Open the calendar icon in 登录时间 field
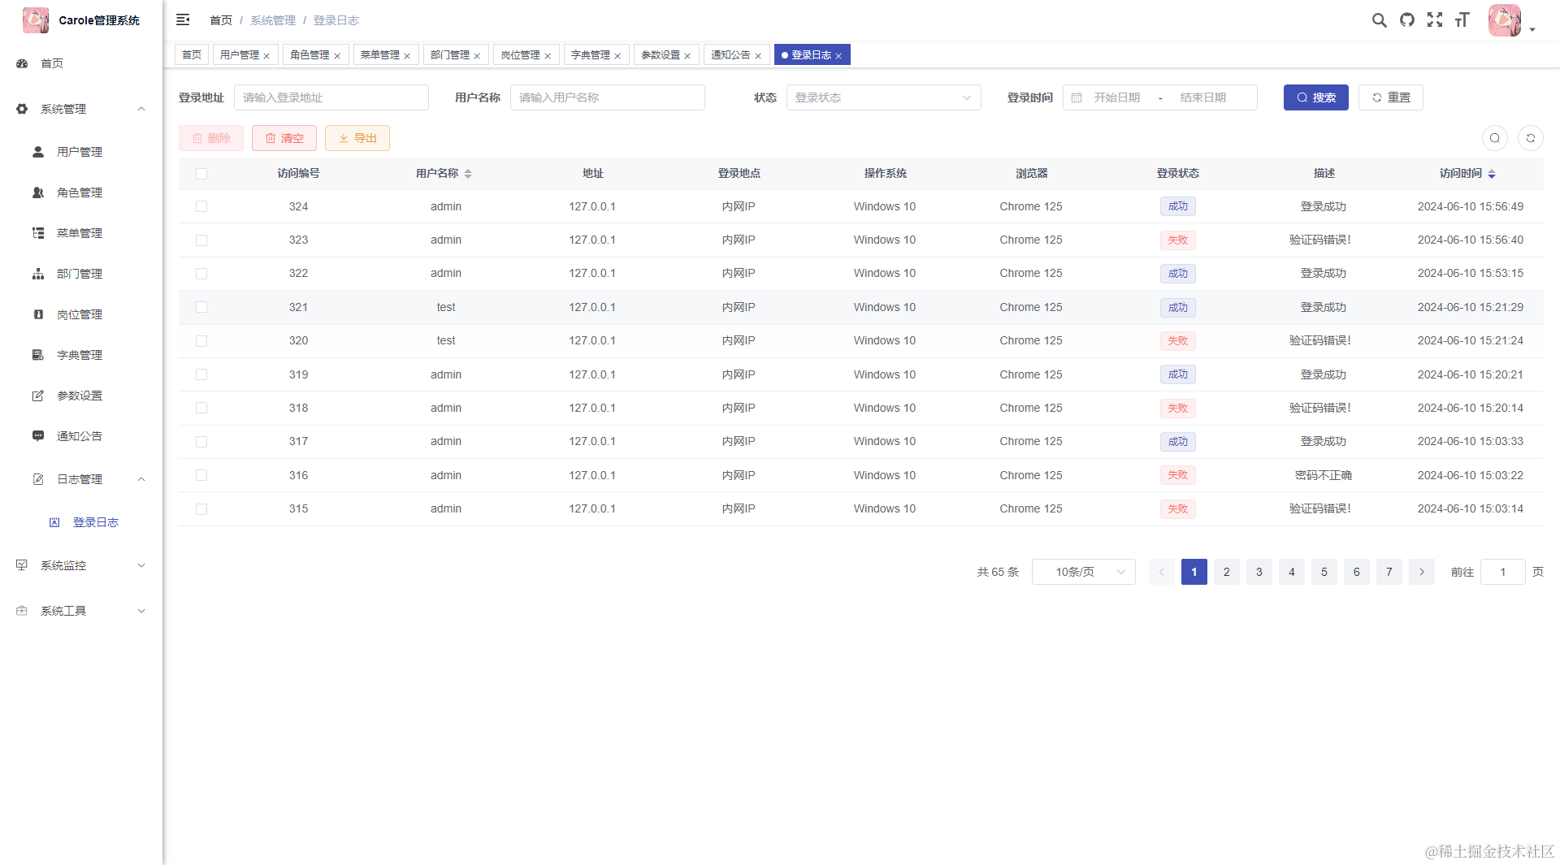 1077,97
